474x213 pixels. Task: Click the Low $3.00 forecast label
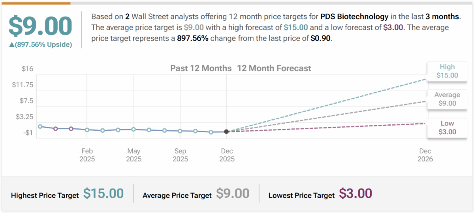click(447, 128)
